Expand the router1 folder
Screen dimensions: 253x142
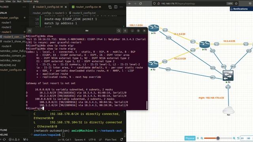pyautogui.click(x=6, y=22)
